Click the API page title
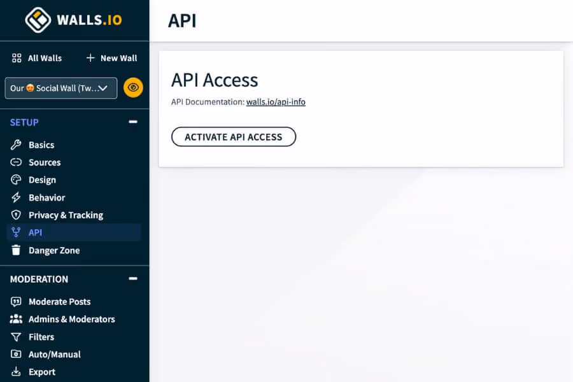This screenshot has width=573, height=382. [182, 20]
